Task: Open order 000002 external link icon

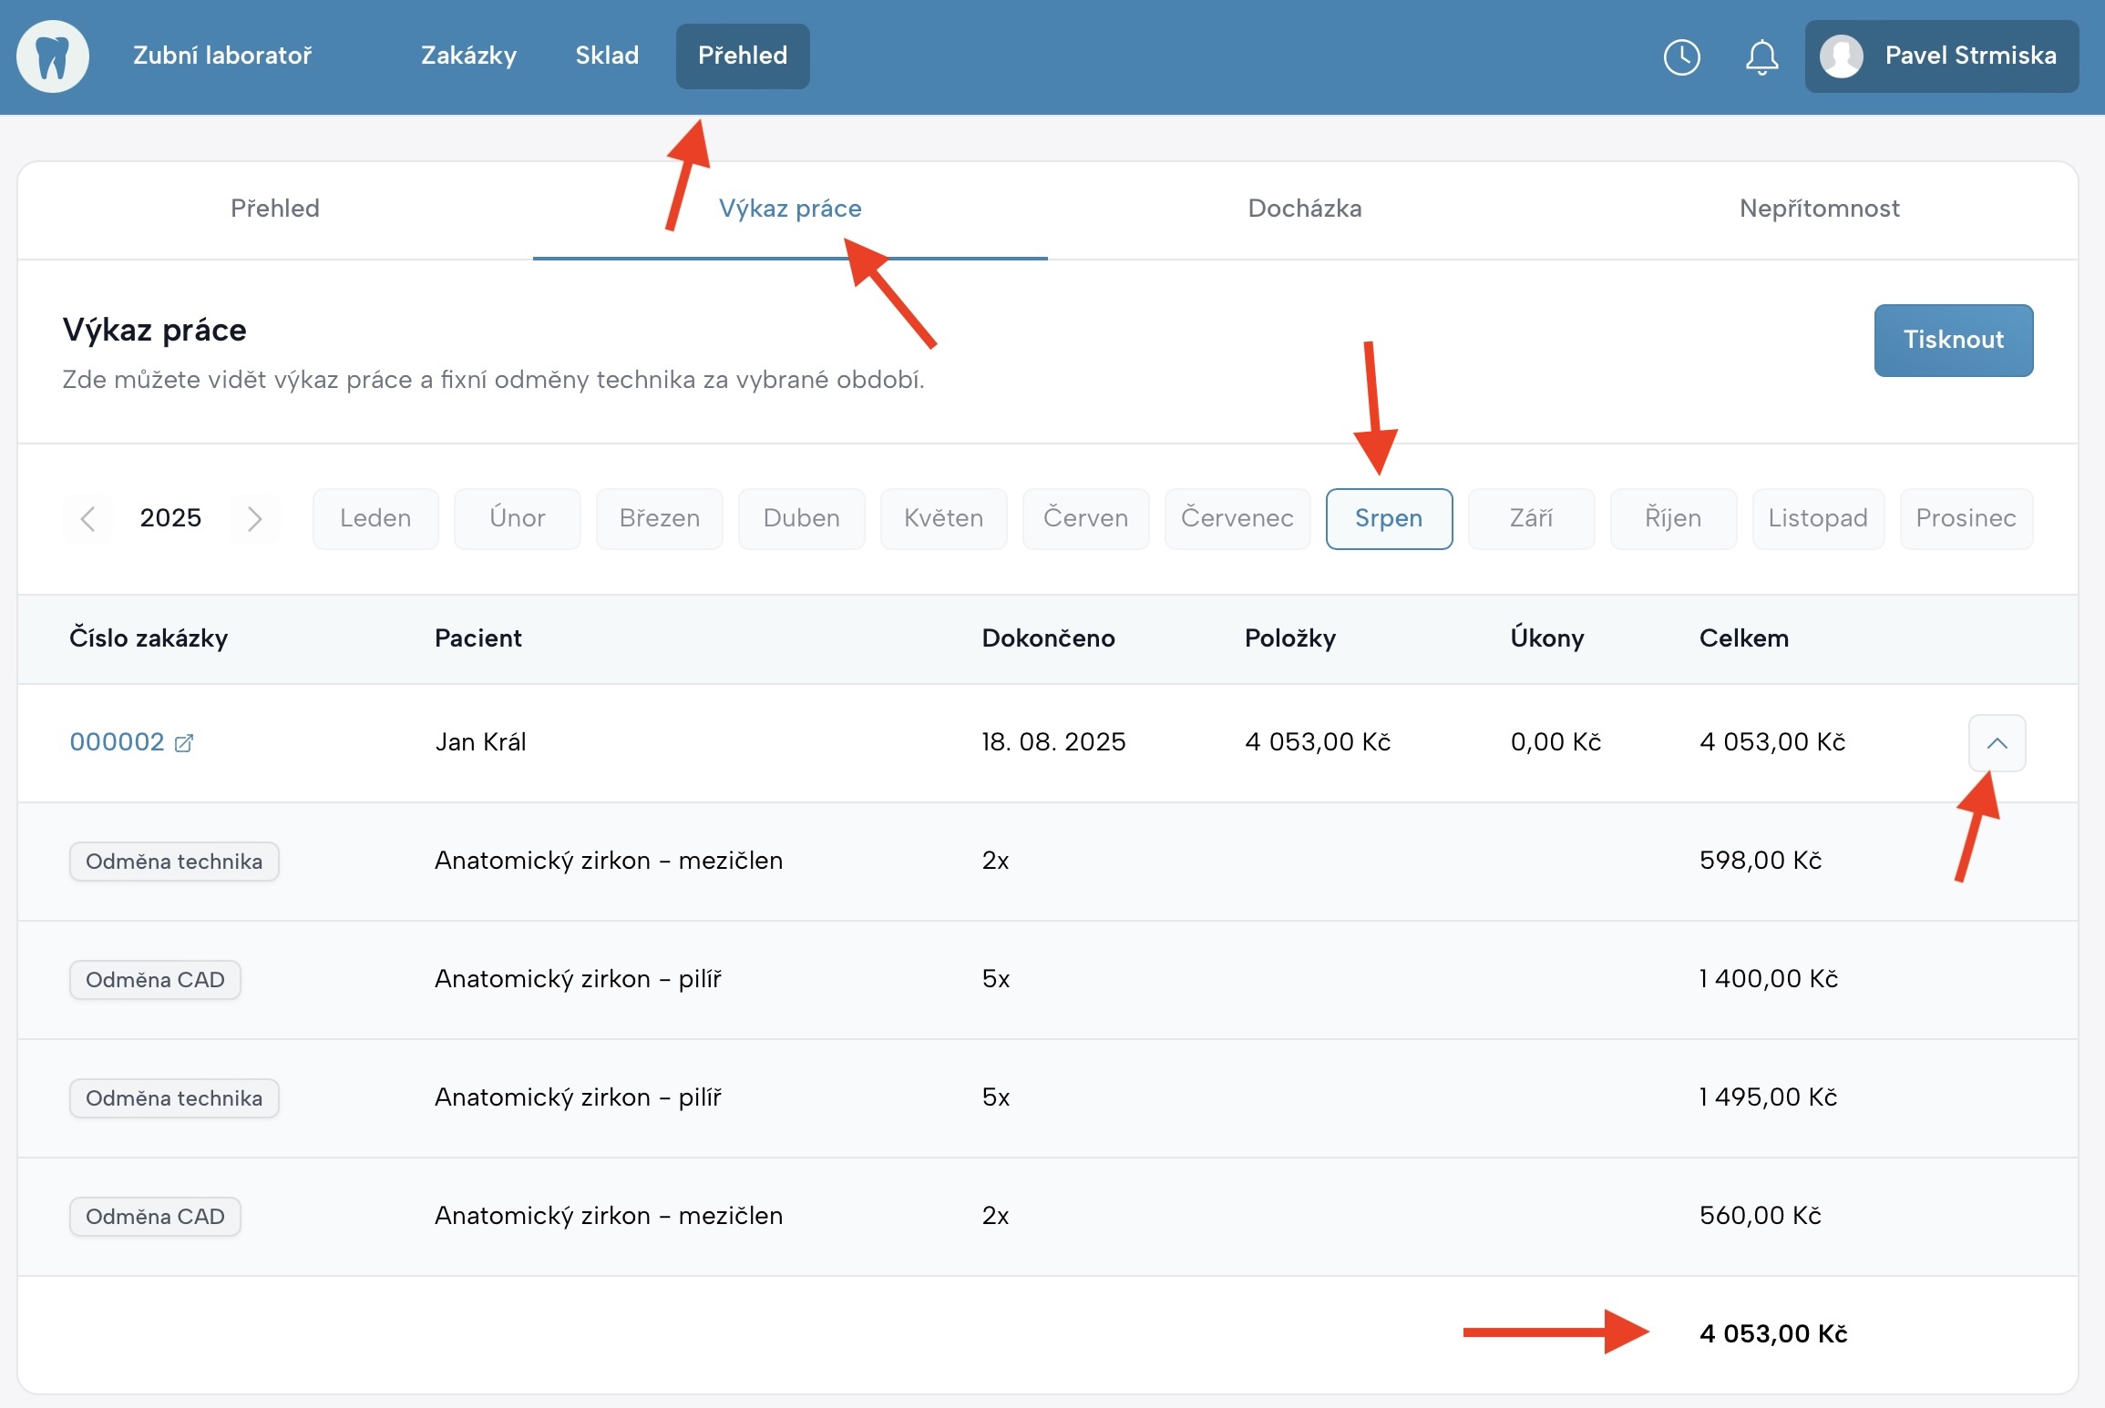Action: tap(184, 743)
